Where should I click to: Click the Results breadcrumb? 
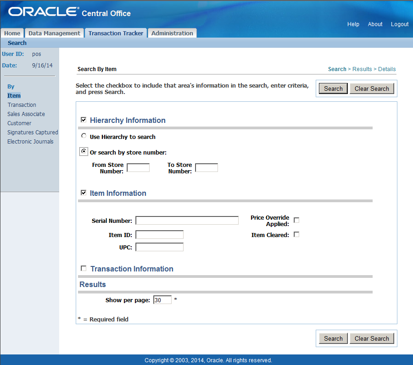pos(362,69)
